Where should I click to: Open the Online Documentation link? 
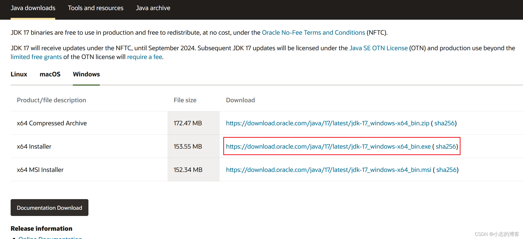click(x=50, y=237)
